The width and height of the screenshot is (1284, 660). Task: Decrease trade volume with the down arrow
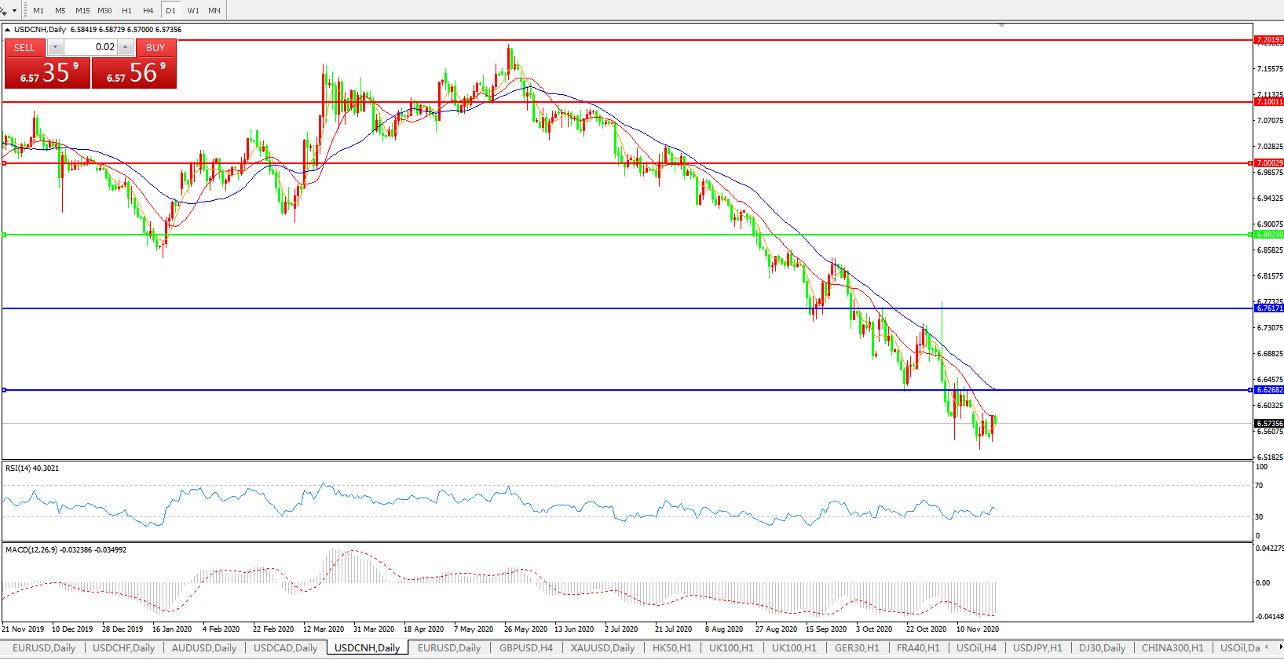(55, 47)
